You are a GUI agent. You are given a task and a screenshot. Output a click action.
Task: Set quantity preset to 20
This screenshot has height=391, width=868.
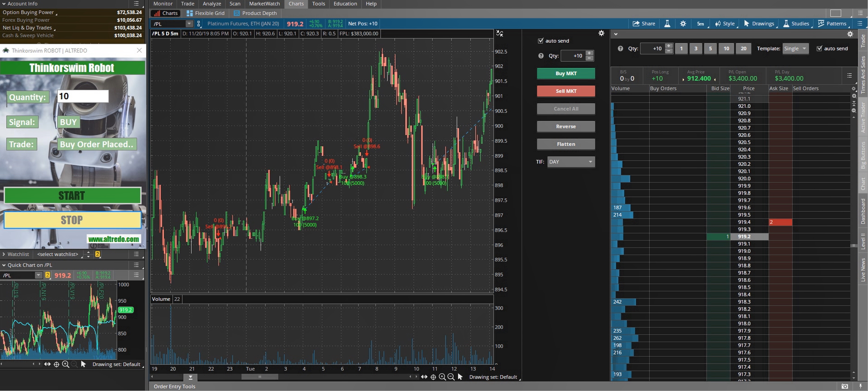click(743, 48)
